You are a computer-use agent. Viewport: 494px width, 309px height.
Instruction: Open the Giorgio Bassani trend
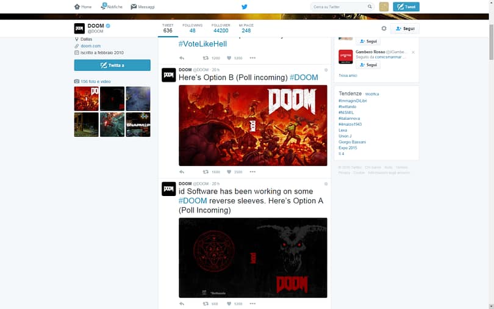point(353,142)
